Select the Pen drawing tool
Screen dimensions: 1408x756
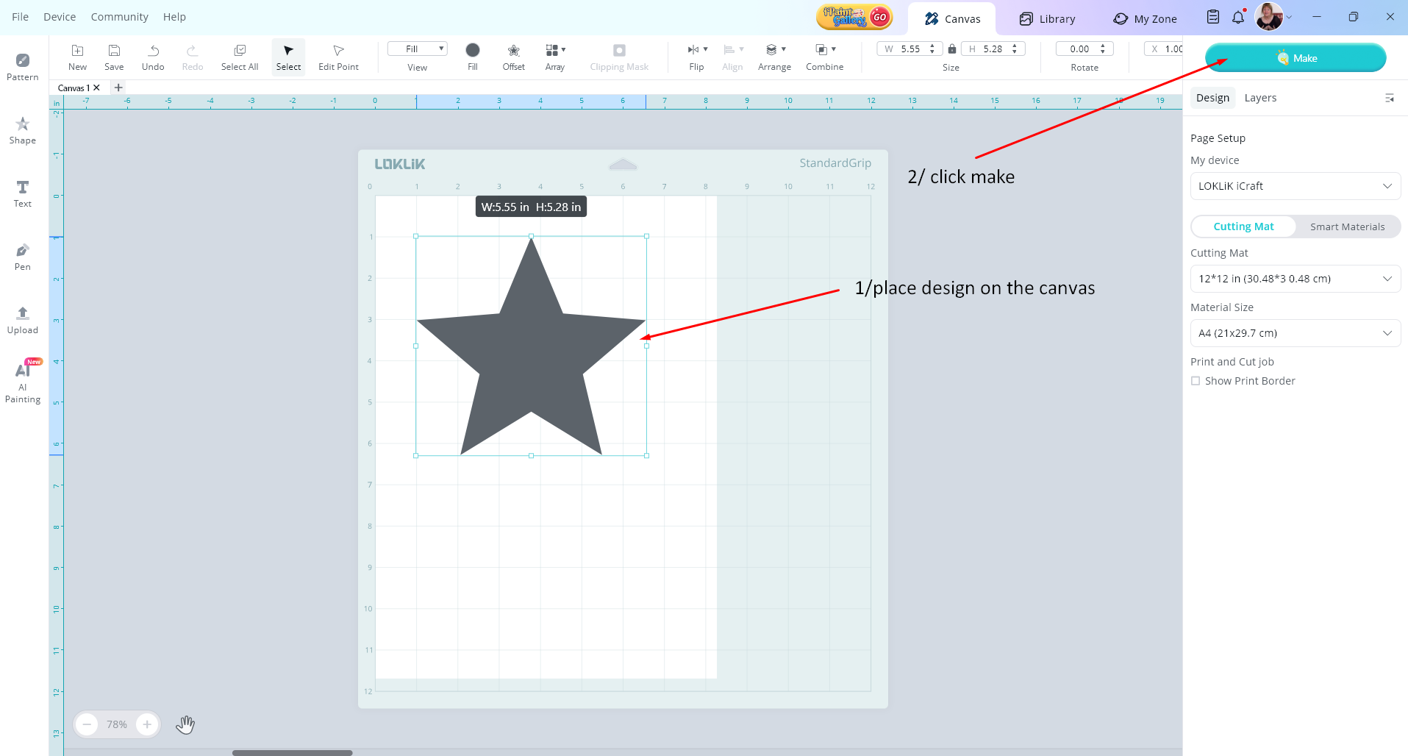point(22,257)
